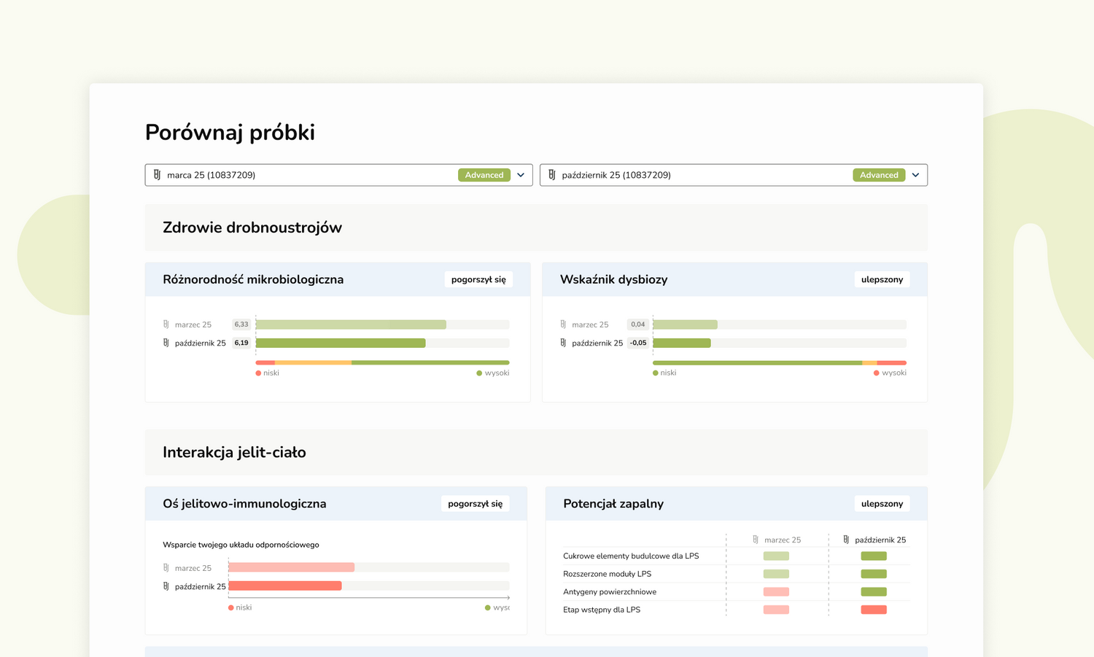Viewport: 1094px width, 657px height.
Task: Select the Oś jelitowo-immunologiczna card header
Action: (244, 504)
